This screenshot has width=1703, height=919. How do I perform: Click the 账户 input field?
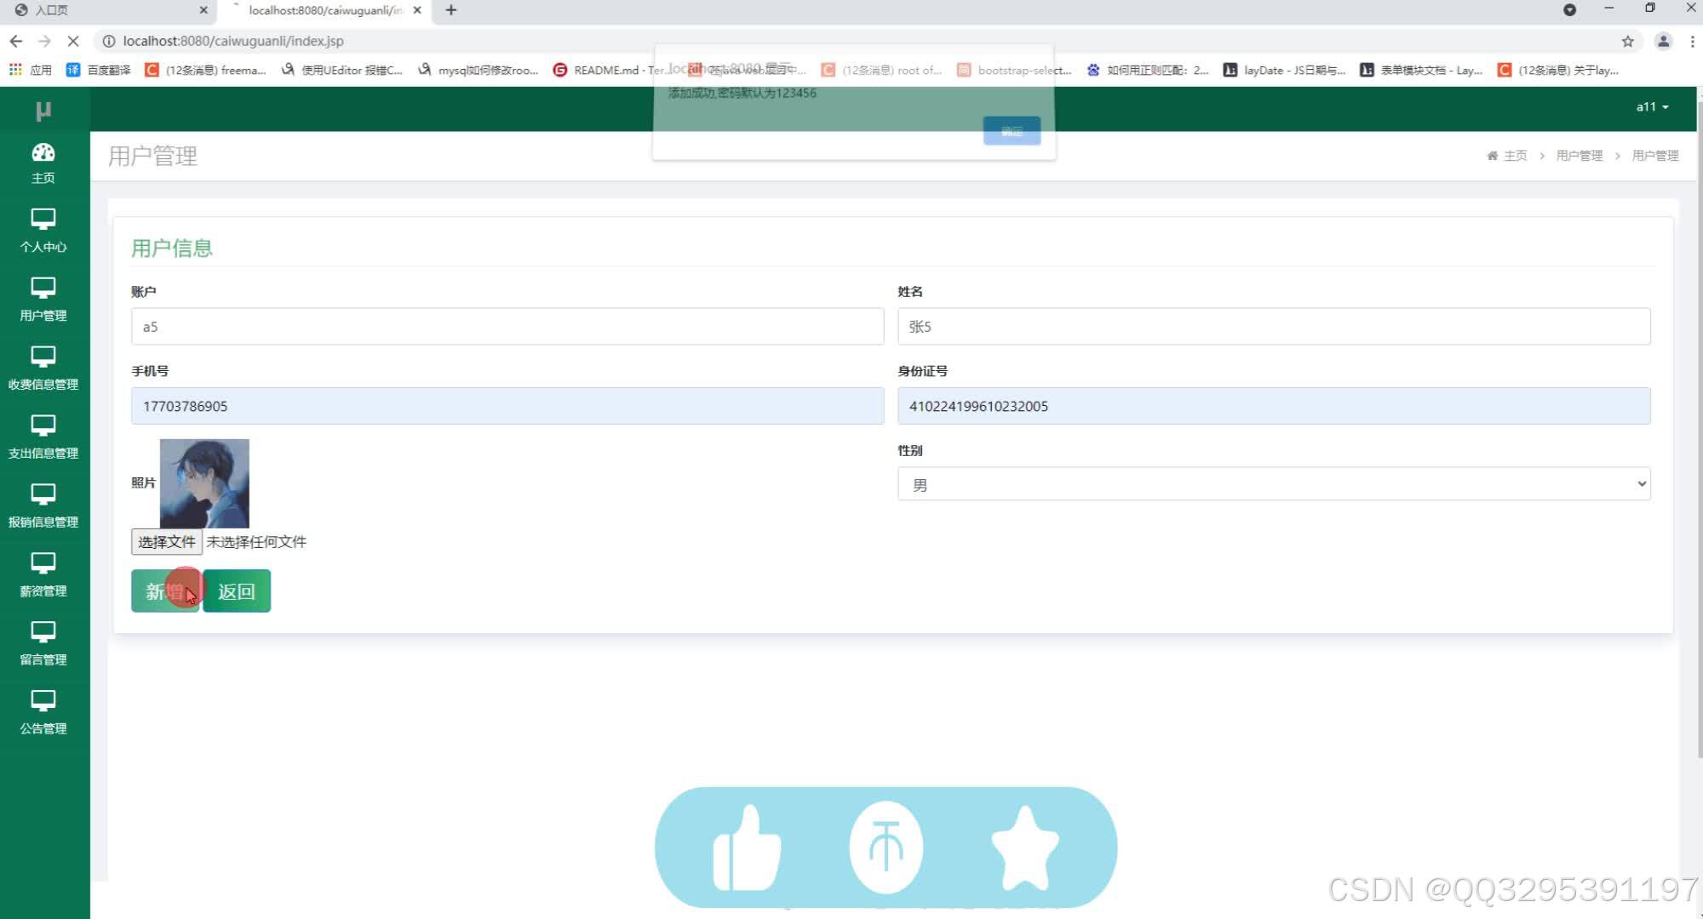click(x=507, y=327)
